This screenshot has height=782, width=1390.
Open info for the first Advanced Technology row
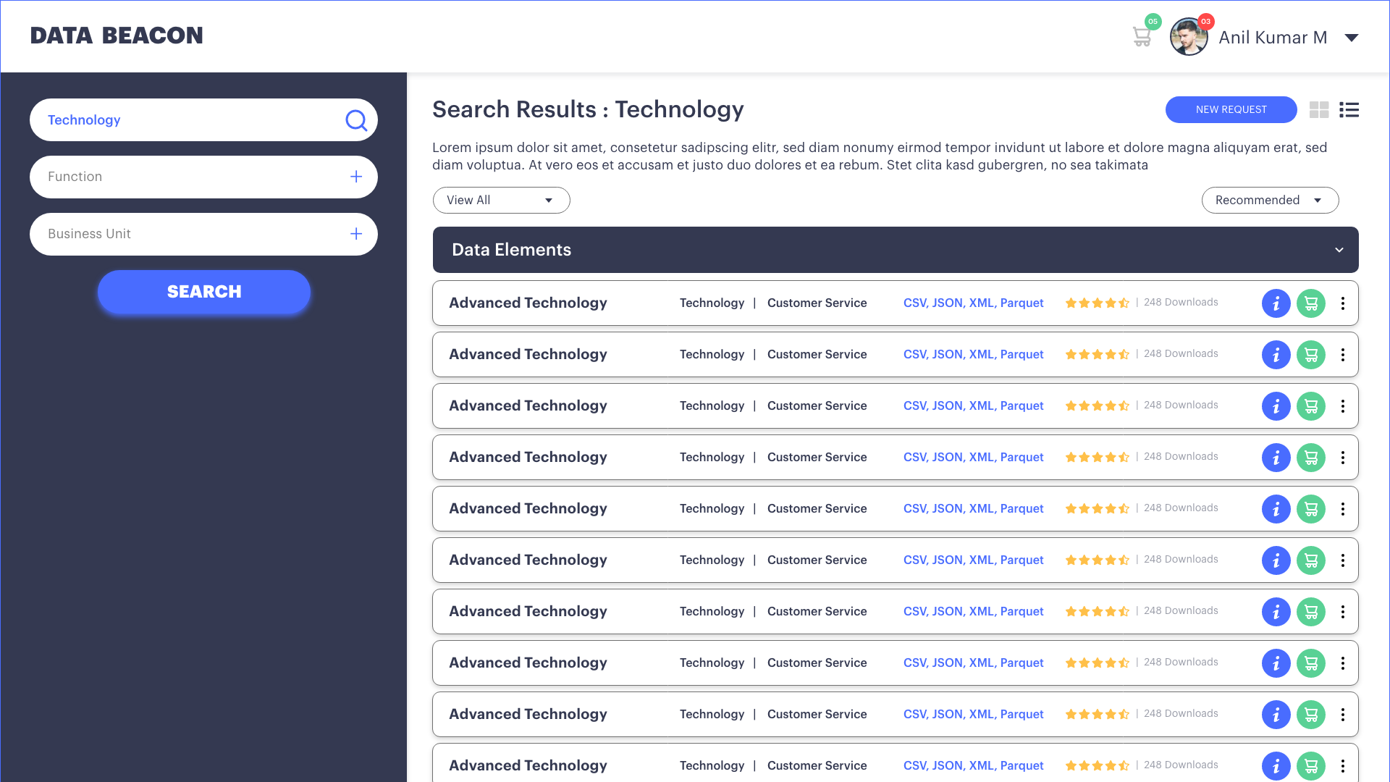[x=1276, y=303]
